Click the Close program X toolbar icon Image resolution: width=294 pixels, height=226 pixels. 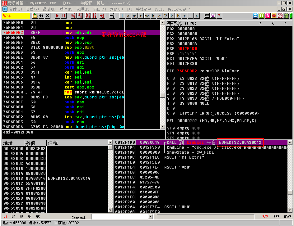point(48,16)
